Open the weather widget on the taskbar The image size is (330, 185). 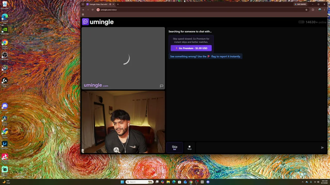6,182
